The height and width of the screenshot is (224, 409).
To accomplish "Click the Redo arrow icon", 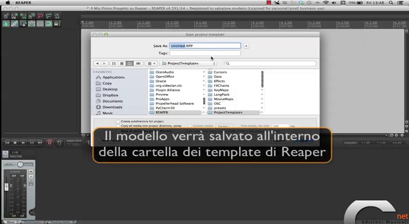I will (48, 16).
